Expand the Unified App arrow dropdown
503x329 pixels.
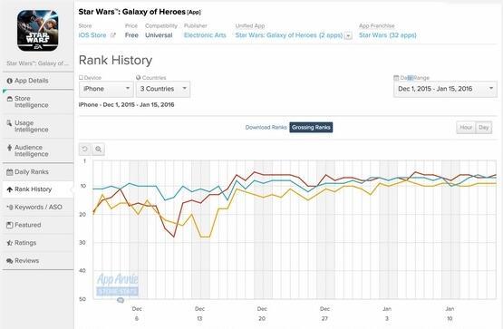[x=348, y=36]
